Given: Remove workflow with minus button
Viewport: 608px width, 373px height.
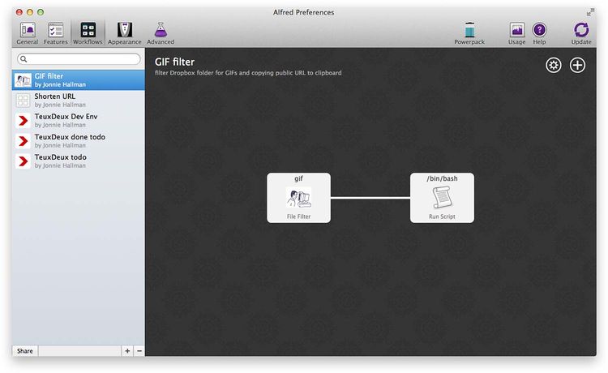Looking at the screenshot, I should (x=139, y=351).
